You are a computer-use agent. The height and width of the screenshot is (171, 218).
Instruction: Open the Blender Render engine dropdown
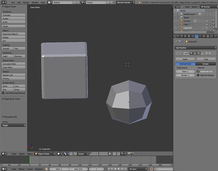[x=125, y=2]
